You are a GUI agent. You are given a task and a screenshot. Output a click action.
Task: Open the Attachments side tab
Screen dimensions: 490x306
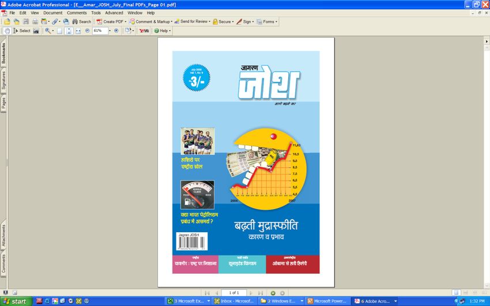coord(3,236)
